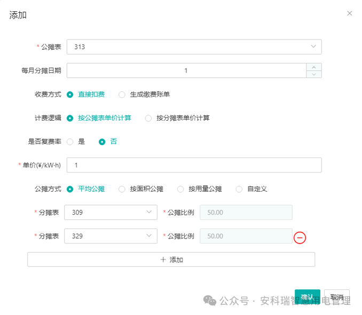Switch to 按分摊表单价计算 billing logic
362x315 pixels.
(148, 118)
